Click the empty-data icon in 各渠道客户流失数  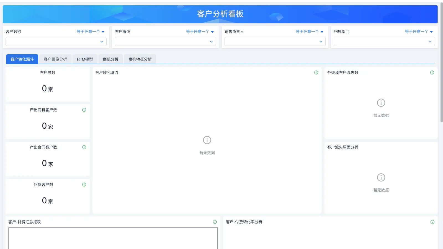click(x=381, y=103)
